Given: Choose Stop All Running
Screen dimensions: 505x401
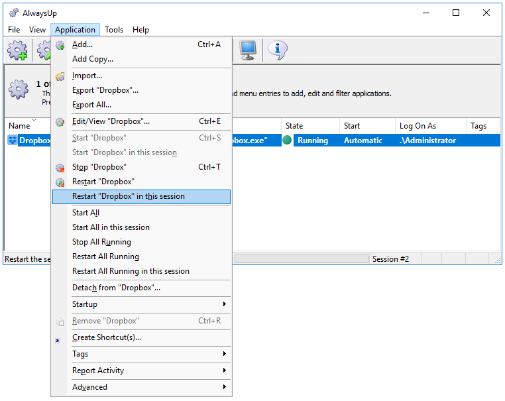Looking at the screenshot, I should 101,243.
